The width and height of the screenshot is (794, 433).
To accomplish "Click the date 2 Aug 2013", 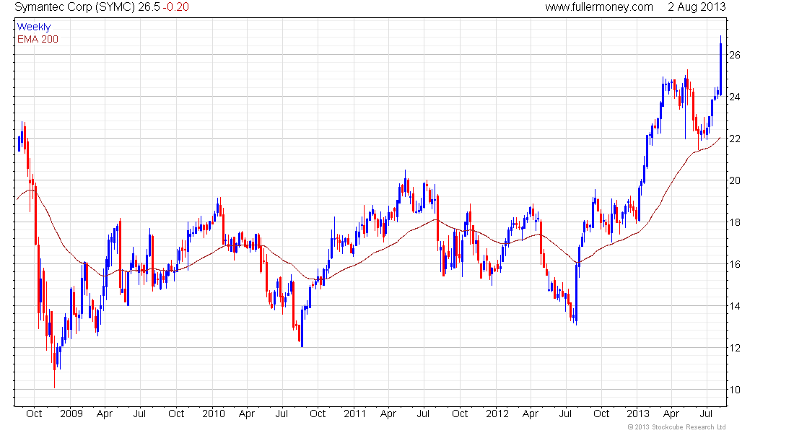I will click(697, 7).
